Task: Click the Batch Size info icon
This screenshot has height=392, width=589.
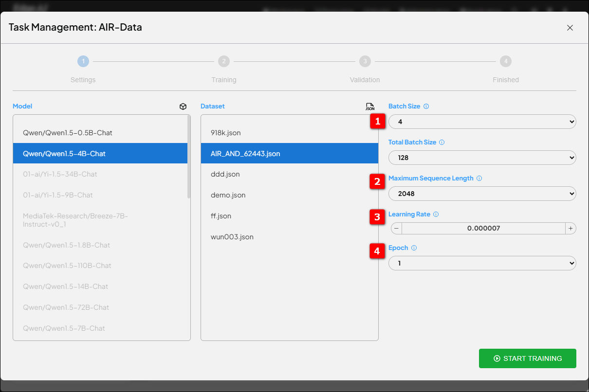Action: 426,107
